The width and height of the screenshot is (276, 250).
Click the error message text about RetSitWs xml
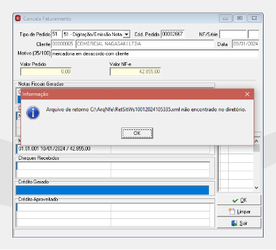(146, 109)
